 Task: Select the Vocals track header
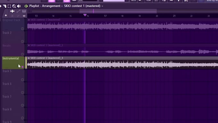13,50
